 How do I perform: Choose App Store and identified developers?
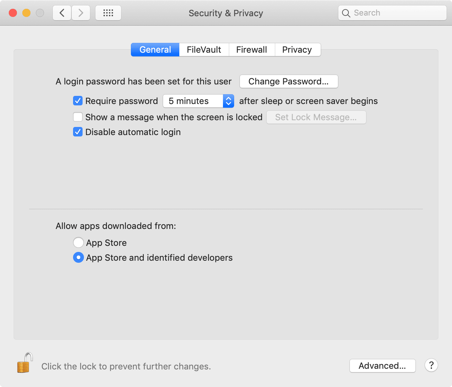pyautogui.click(x=78, y=258)
